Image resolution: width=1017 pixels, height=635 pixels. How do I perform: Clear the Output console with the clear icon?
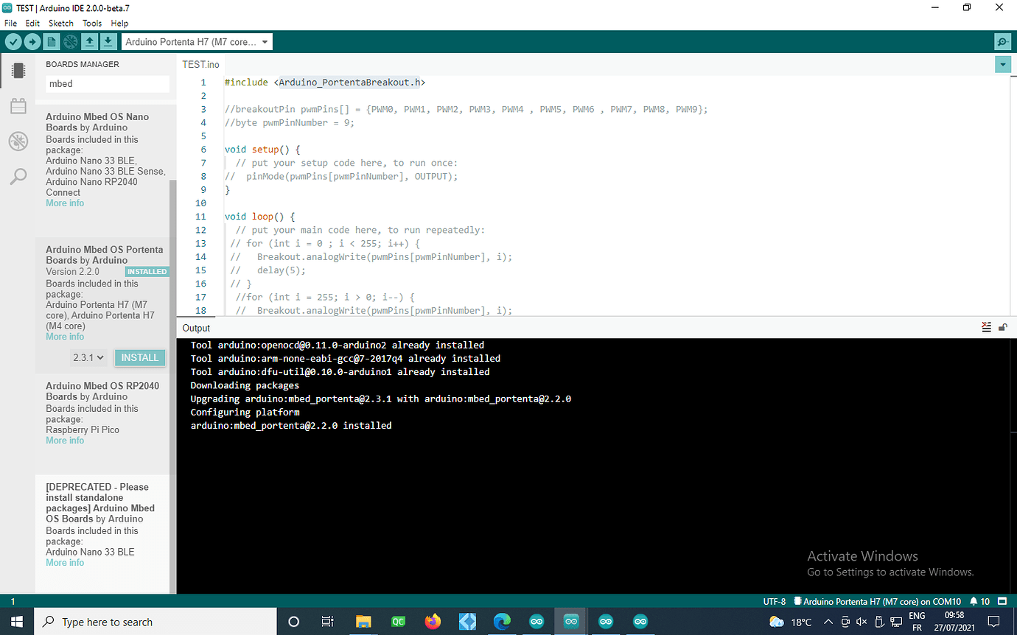(986, 327)
